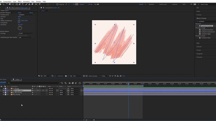Select the Zoom magnifier tool
Screen dimensions: 216x121
tap(3, 4)
